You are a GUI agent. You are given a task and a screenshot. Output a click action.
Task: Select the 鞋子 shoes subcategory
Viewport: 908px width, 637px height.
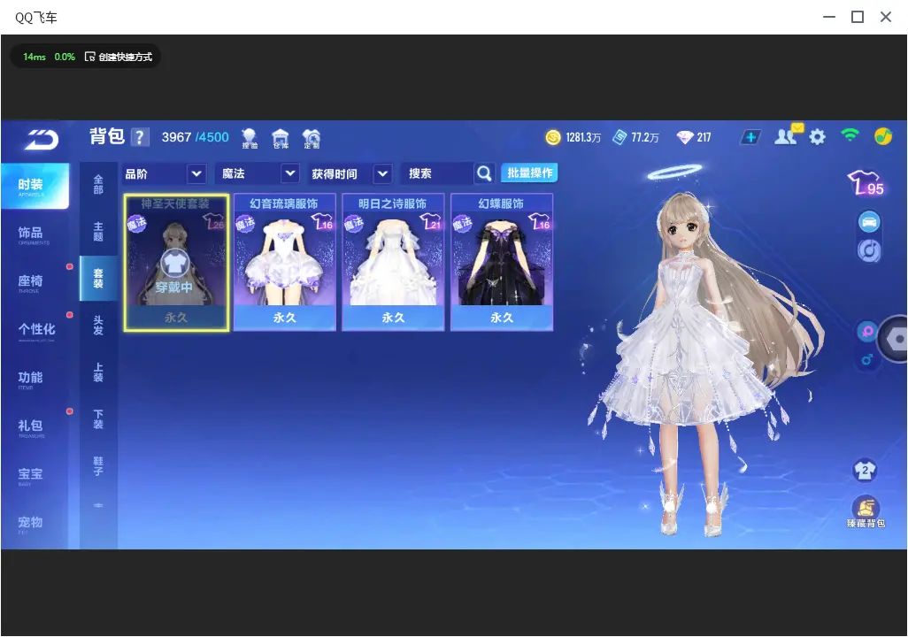pyautogui.click(x=98, y=465)
